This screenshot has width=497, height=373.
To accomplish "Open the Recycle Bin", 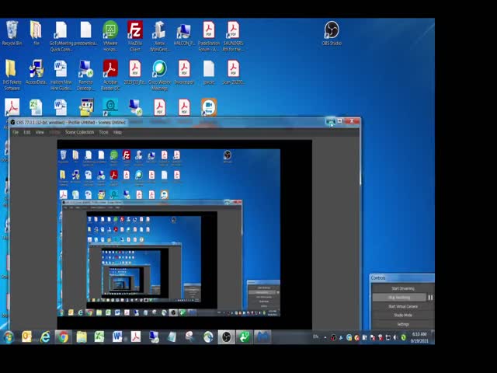I will click(x=12, y=31).
